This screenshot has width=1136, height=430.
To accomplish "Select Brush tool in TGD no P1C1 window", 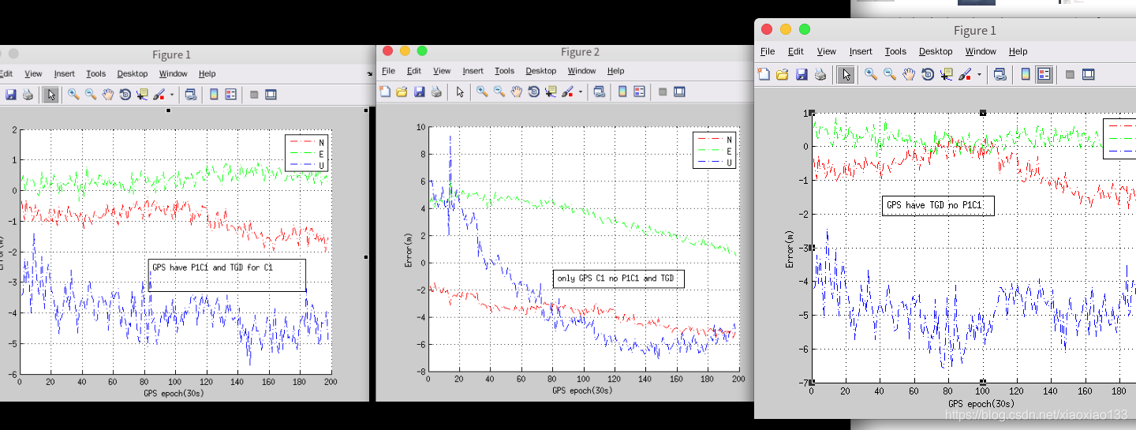I will click(x=965, y=74).
